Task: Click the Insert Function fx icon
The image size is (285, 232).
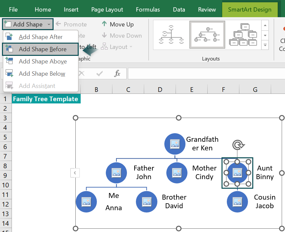Action: [x=117, y=74]
